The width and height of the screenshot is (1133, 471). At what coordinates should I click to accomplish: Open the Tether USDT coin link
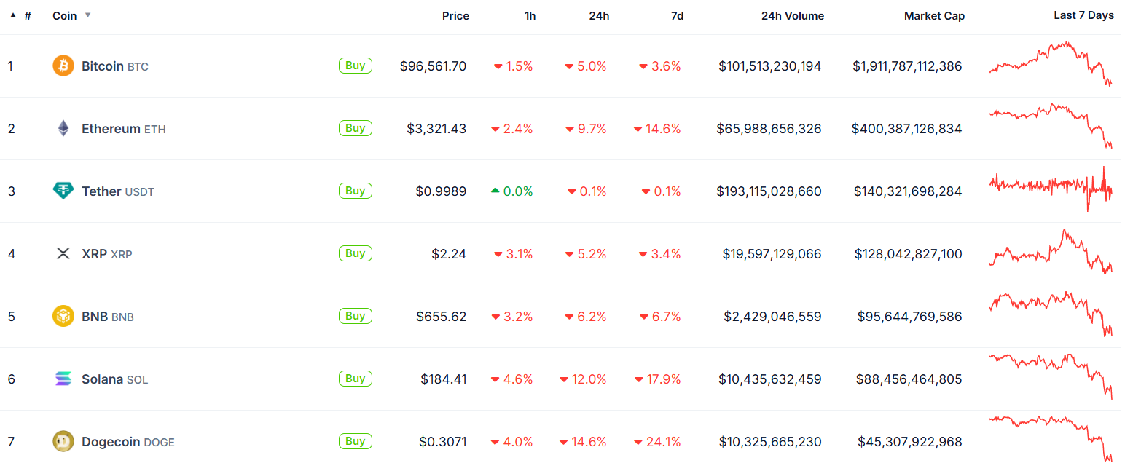[118, 191]
